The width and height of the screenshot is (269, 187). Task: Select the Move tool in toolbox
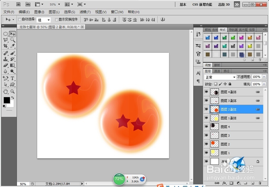[x=12, y=34]
